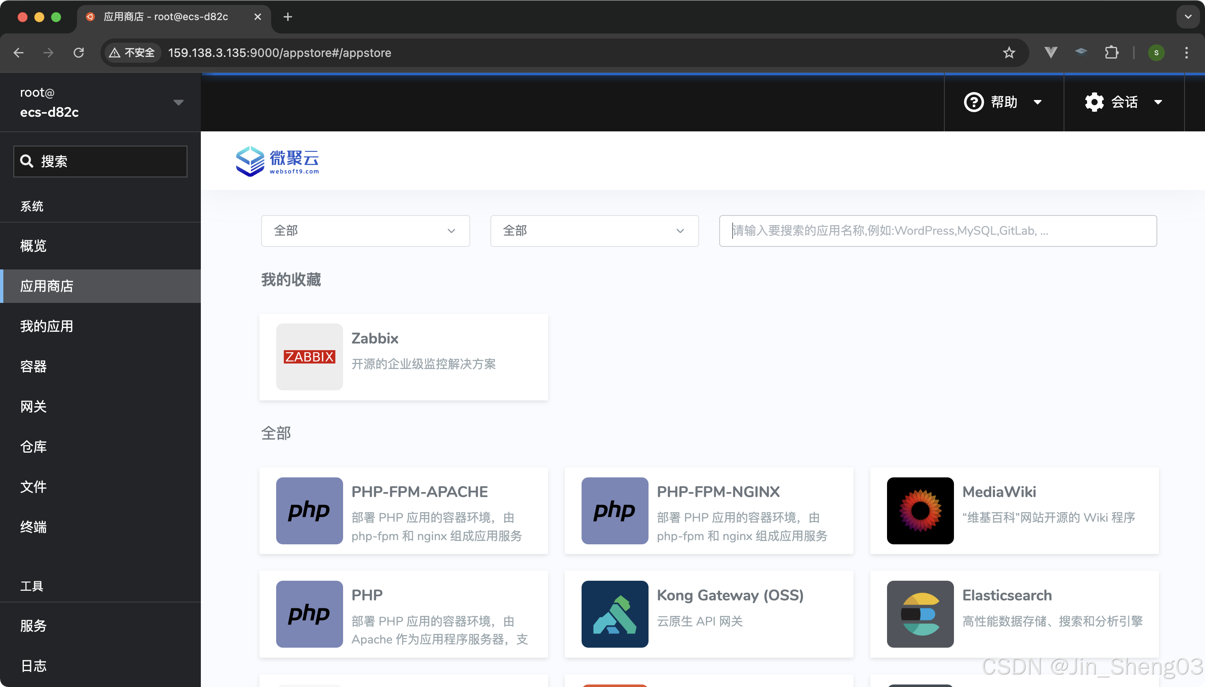Open the MediaWiki sunflower icon
The image size is (1205, 687).
coord(920,510)
